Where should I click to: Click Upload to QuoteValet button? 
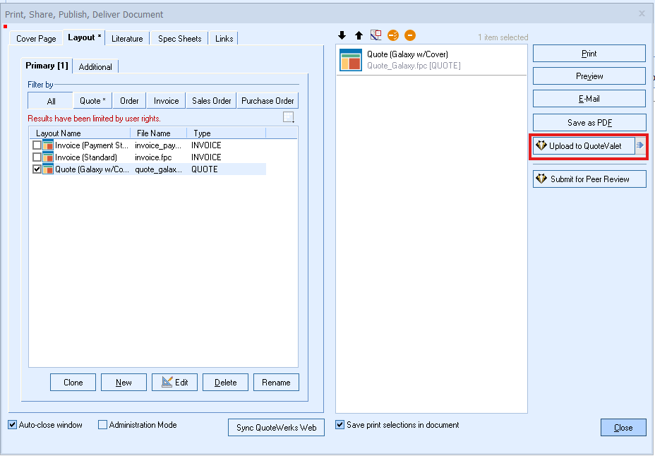point(584,145)
